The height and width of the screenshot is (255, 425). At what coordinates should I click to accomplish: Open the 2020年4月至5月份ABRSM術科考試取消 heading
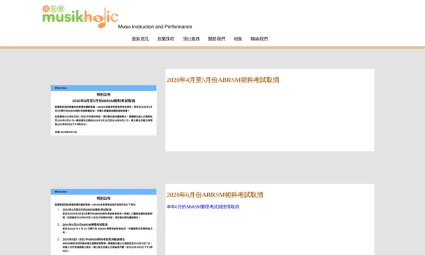[x=223, y=80]
